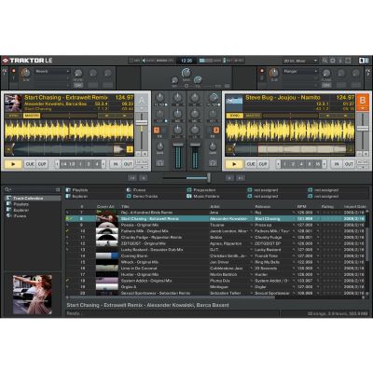Toggle SYNC on Deck B
373x373 pixels.
coord(235,116)
